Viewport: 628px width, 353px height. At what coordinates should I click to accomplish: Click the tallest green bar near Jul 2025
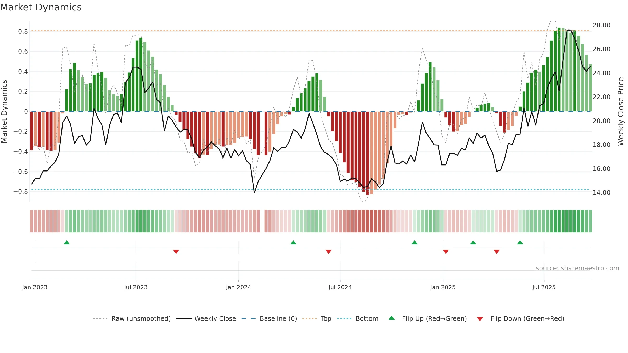pos(559,70)
